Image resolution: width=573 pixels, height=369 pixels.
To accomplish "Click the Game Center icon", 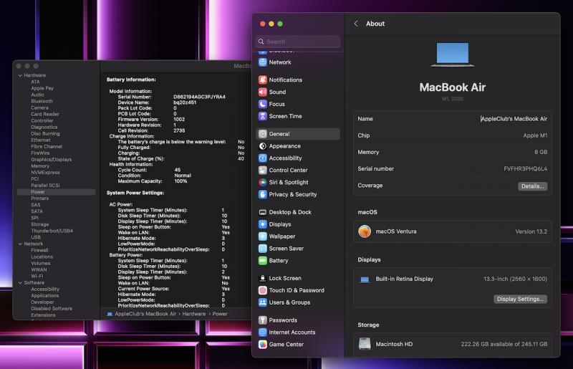I will click(262, 344).
